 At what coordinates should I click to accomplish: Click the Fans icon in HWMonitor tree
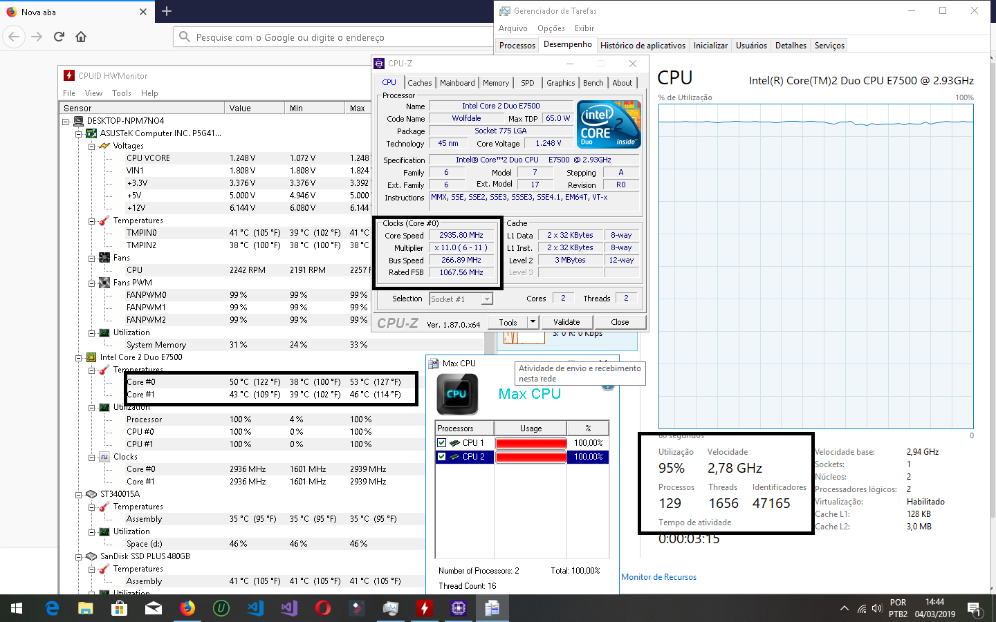[104, 258]
